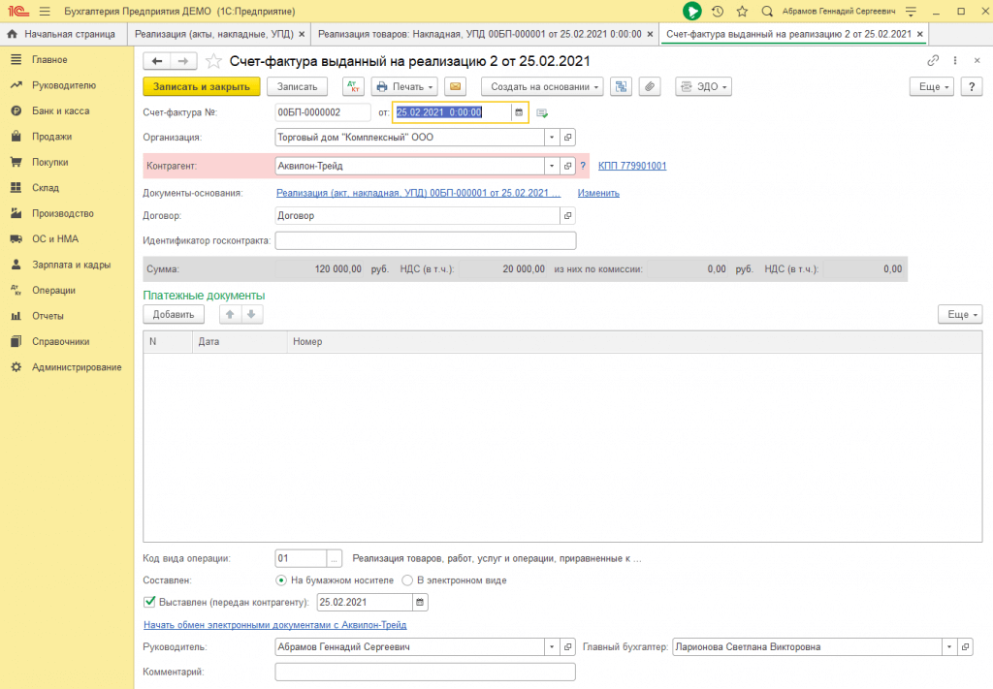Click the Комментарий input field
This screenshot has width=993, height=689.
click(x=426, y=672)
